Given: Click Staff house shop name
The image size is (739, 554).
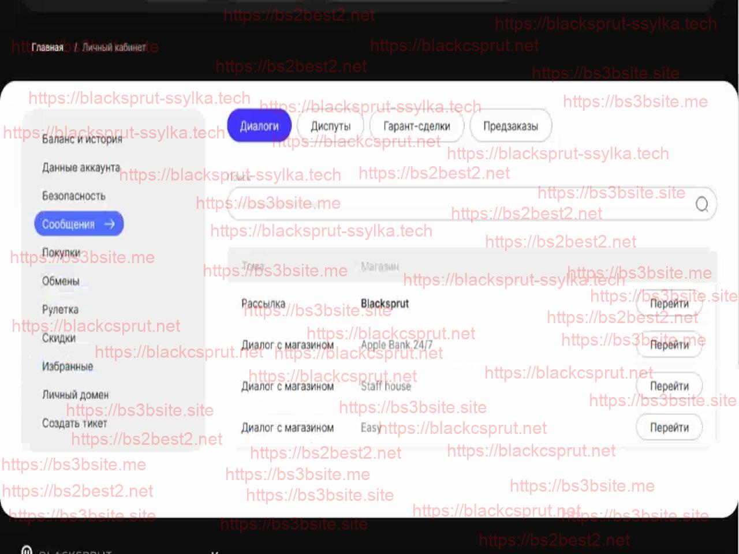Looking at the screenshot, I should point(386,386).
